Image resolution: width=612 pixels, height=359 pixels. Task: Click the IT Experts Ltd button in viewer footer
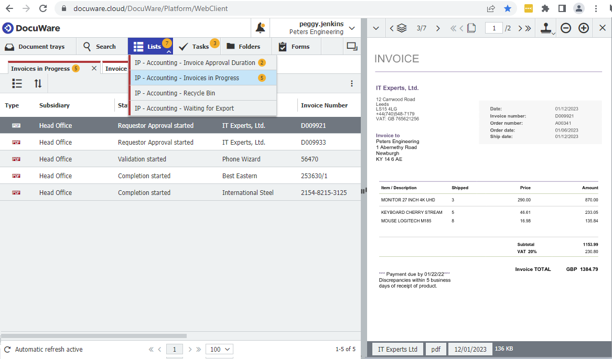397,349
